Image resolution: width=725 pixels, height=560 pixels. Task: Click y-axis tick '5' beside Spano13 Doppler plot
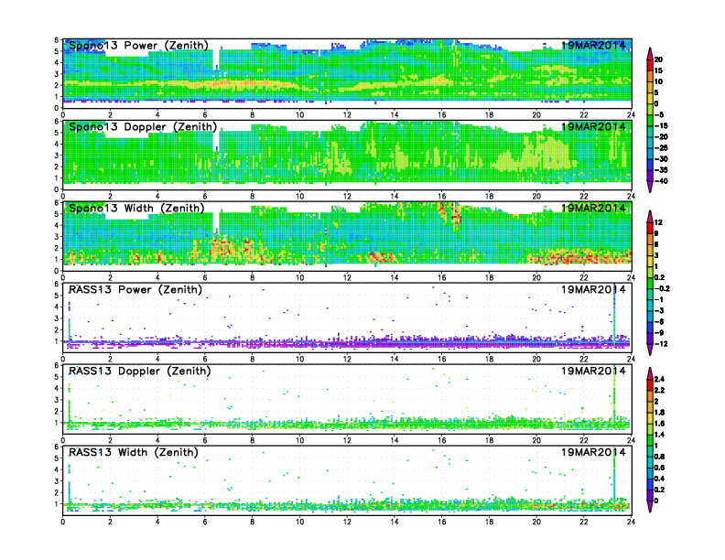pos(57,133)
